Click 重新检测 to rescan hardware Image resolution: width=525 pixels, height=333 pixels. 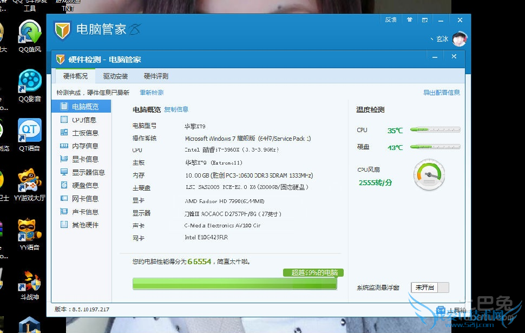point(152,93)
